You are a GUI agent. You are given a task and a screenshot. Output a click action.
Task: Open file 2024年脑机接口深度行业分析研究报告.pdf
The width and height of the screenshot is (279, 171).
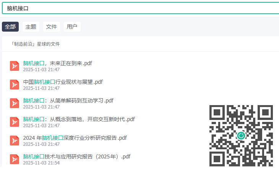coord(75,138)
